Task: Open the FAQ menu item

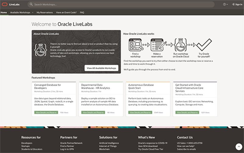Action: click(82, 13)
